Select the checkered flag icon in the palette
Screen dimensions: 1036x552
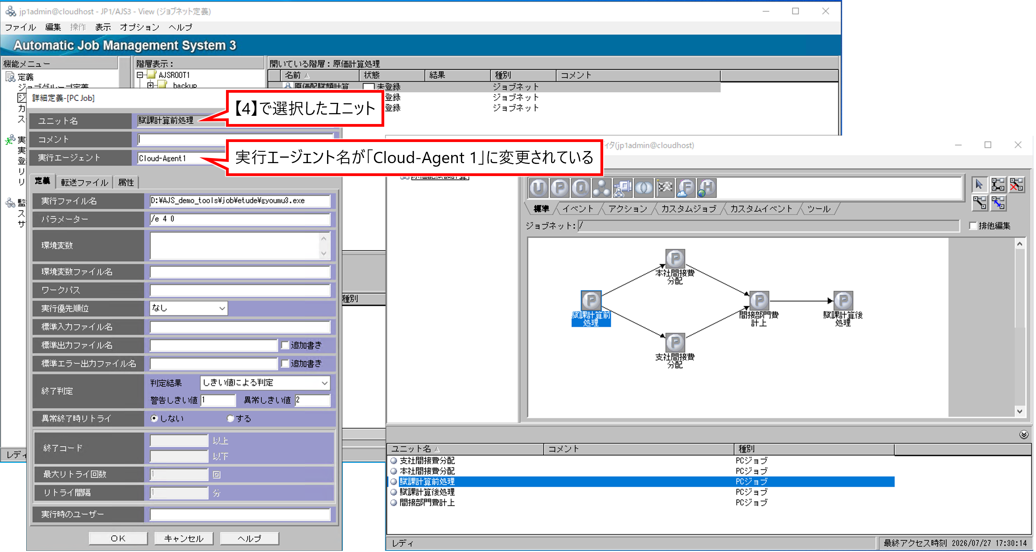pos(665,188)
